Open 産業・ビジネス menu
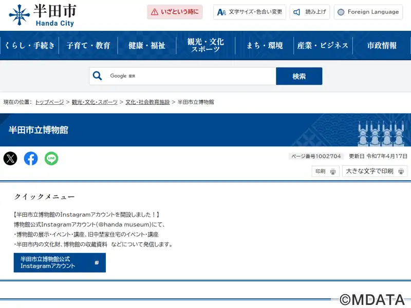The width and height of the screenshot is (411, 308). pos(323,46)
